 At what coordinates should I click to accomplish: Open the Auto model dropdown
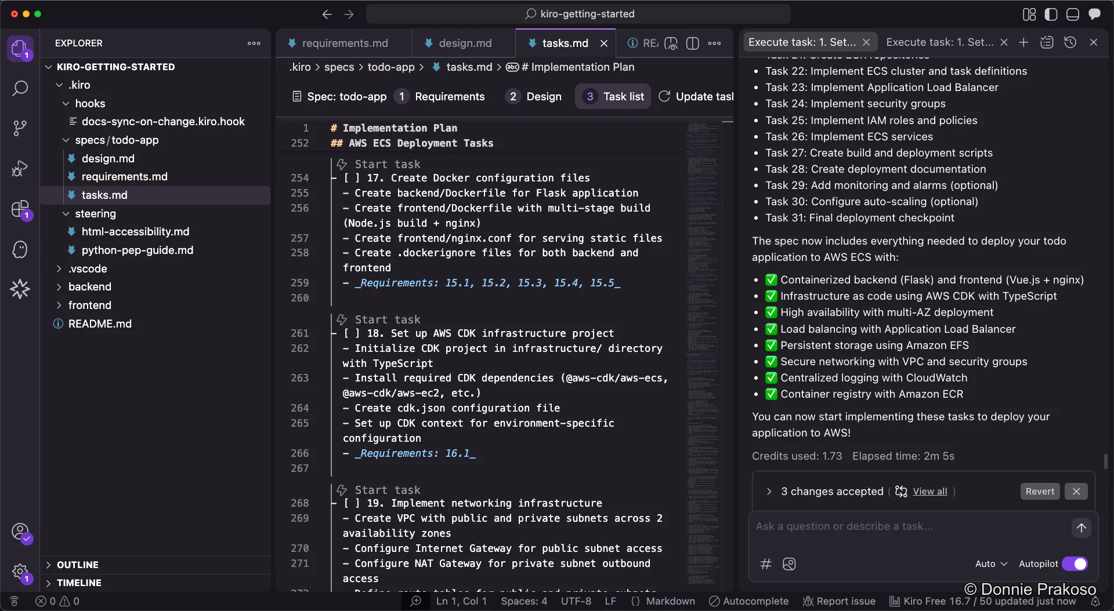click(990, 563)
